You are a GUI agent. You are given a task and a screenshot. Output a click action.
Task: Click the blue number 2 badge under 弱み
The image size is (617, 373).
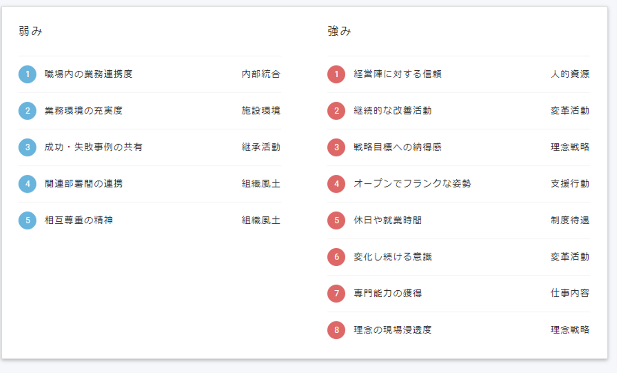pyautogui.click(x=27, y=111)
